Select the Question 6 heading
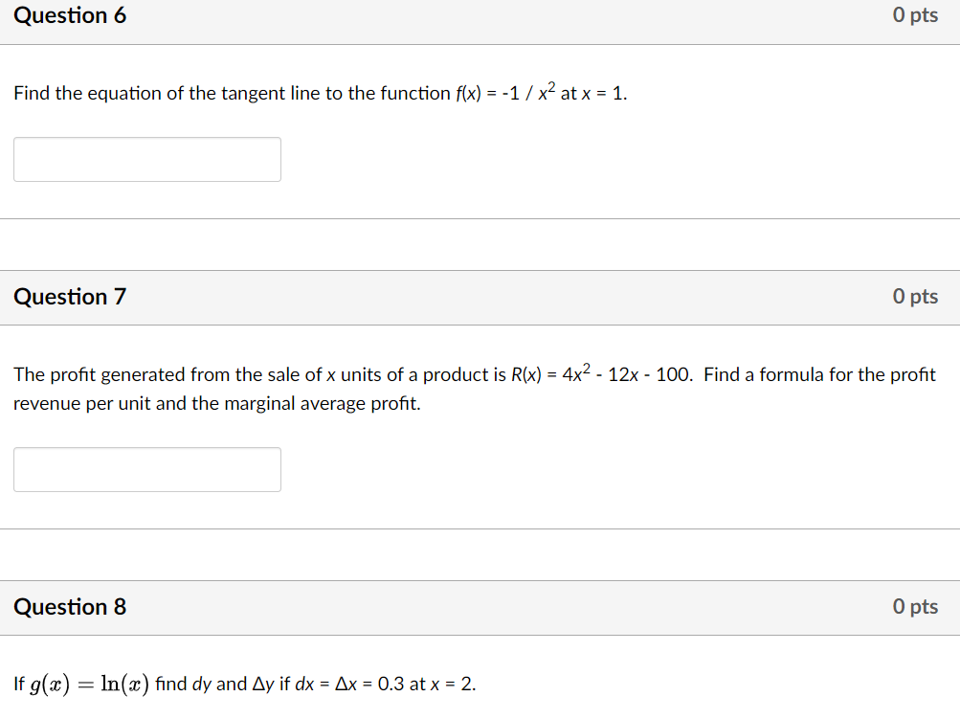This screenshot has width=960, height=719. pos(69,15)
